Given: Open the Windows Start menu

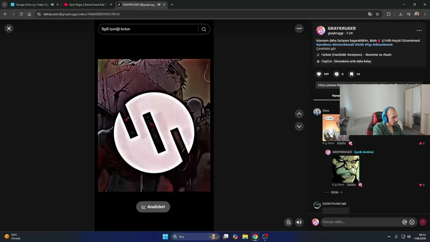Looking at the screenshot, I should click(165, 237).
